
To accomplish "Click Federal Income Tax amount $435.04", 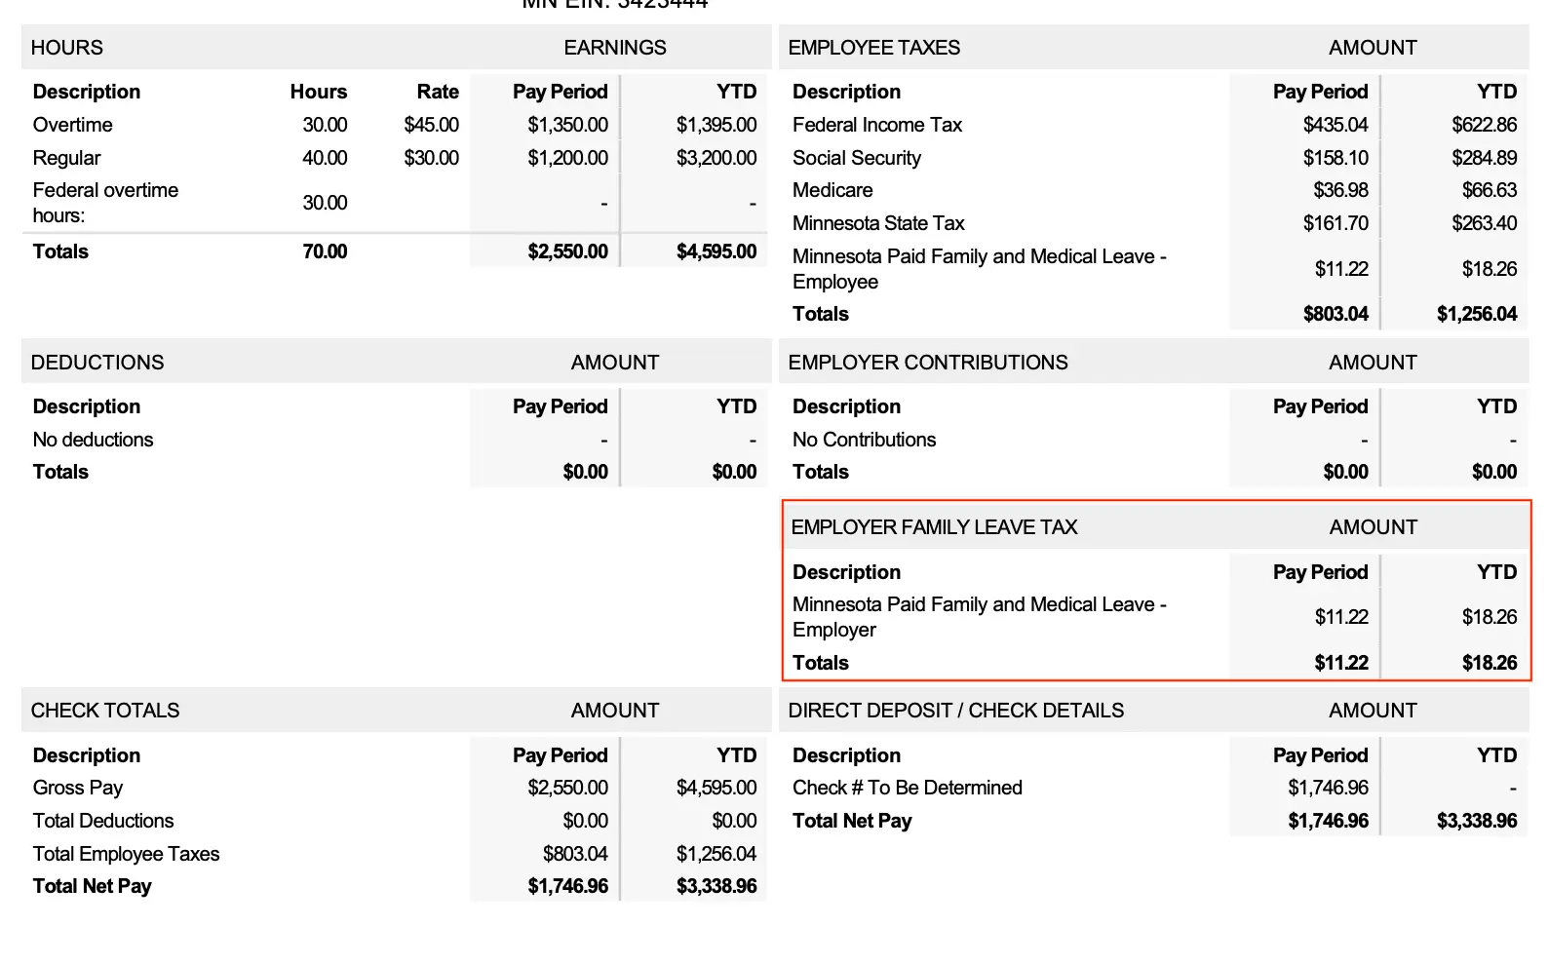I will coord(1335,125).
